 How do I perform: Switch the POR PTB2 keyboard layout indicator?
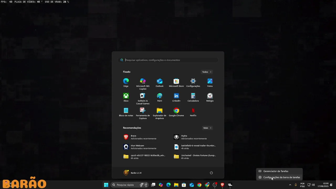pos(302,185)
